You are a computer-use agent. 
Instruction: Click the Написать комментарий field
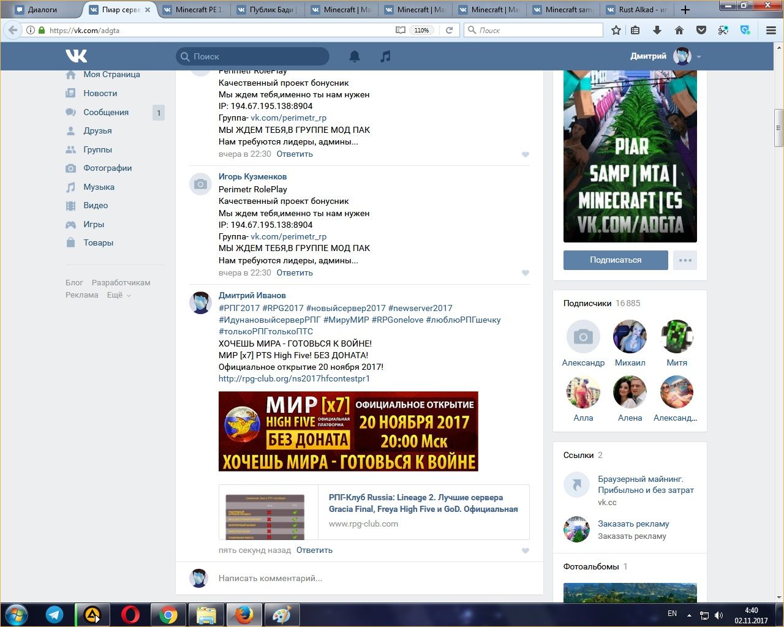(367, 578)
